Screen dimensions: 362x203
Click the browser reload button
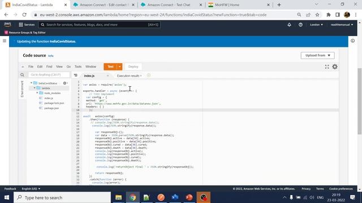click(x=24, y=15)
